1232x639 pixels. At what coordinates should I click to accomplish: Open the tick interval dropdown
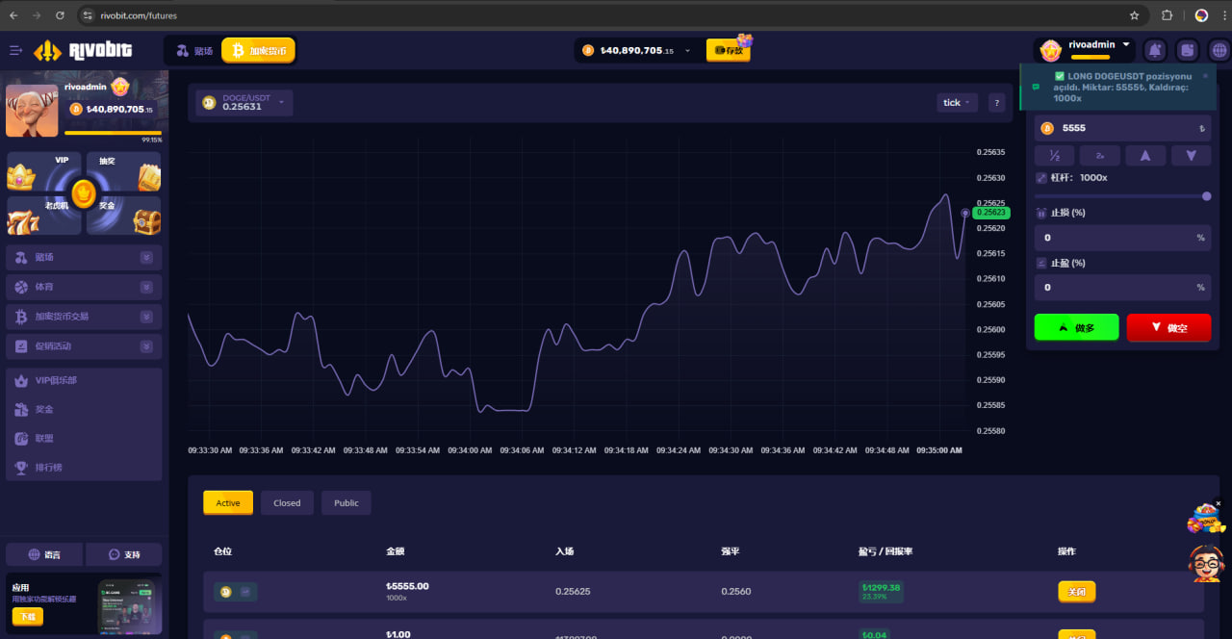[957, 102]
